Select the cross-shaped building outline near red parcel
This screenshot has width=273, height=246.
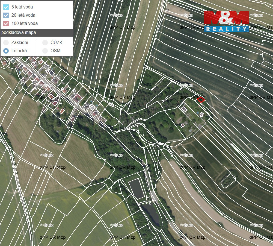tap(202, 115)
